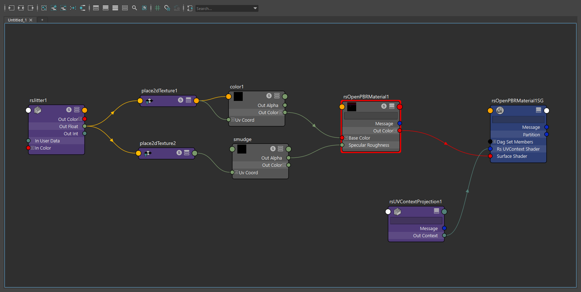Expand Dag Set Members attribute
581x292 pixels.
click(494, 142)
